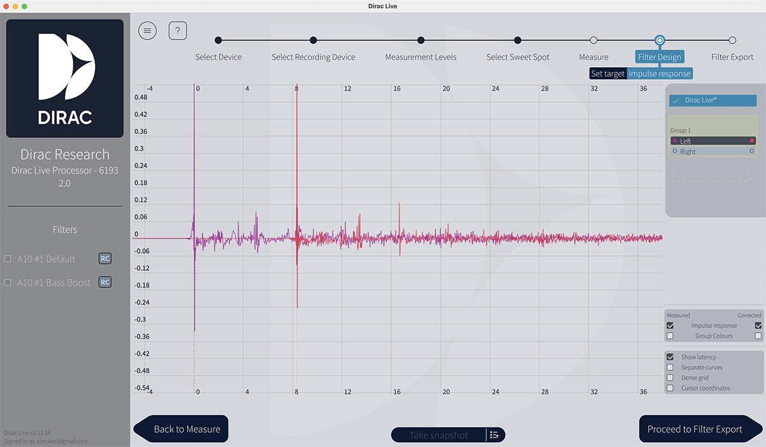Click RC badge for A10 #1 Default
The image size is (766, 447).
click(105, 259)
